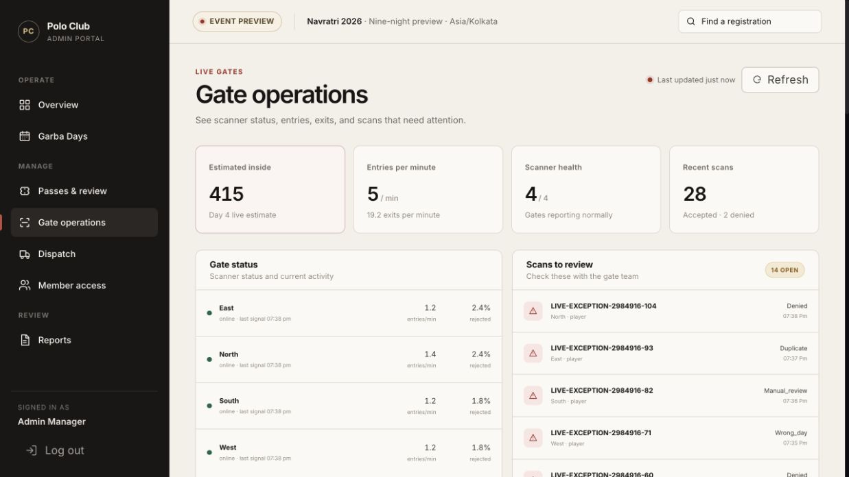Open Member access page

[84, 286]
